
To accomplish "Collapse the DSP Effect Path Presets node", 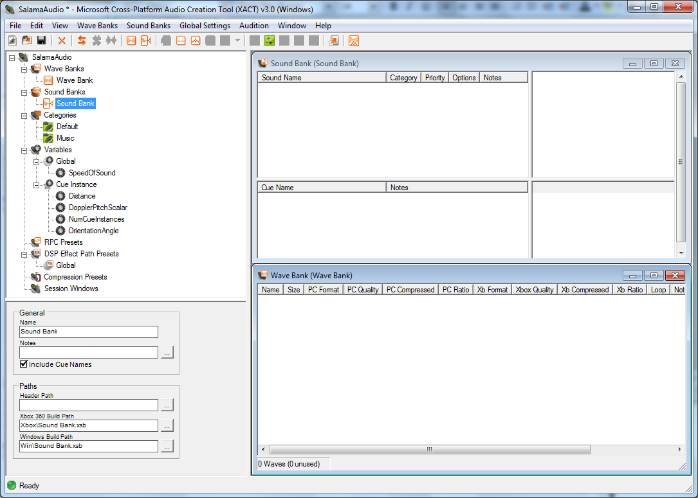I will coord(24,254).
